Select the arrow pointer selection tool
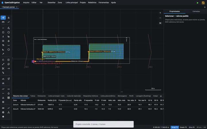Screen dimensions: 207x129 click(x=3, y=18)
